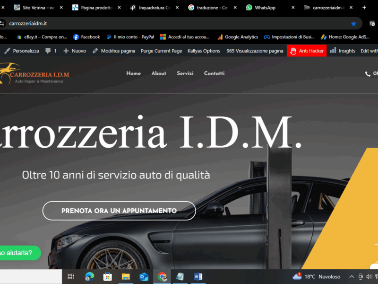Open the Contatti menu item

click(214, 73)
